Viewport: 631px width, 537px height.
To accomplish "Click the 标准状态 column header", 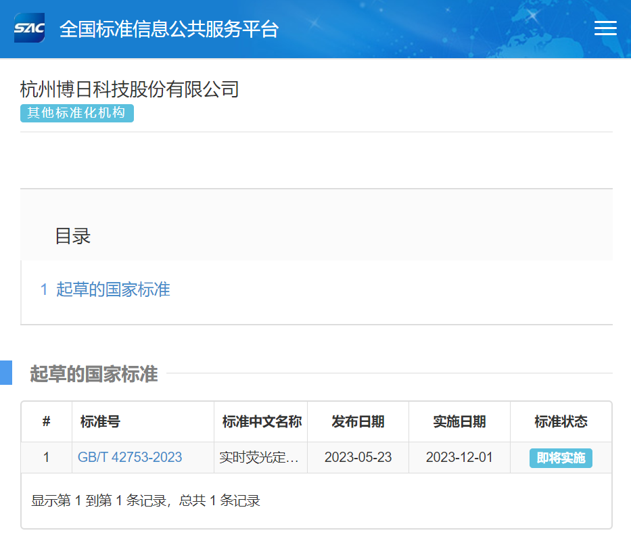I will (x=561, y=422).
